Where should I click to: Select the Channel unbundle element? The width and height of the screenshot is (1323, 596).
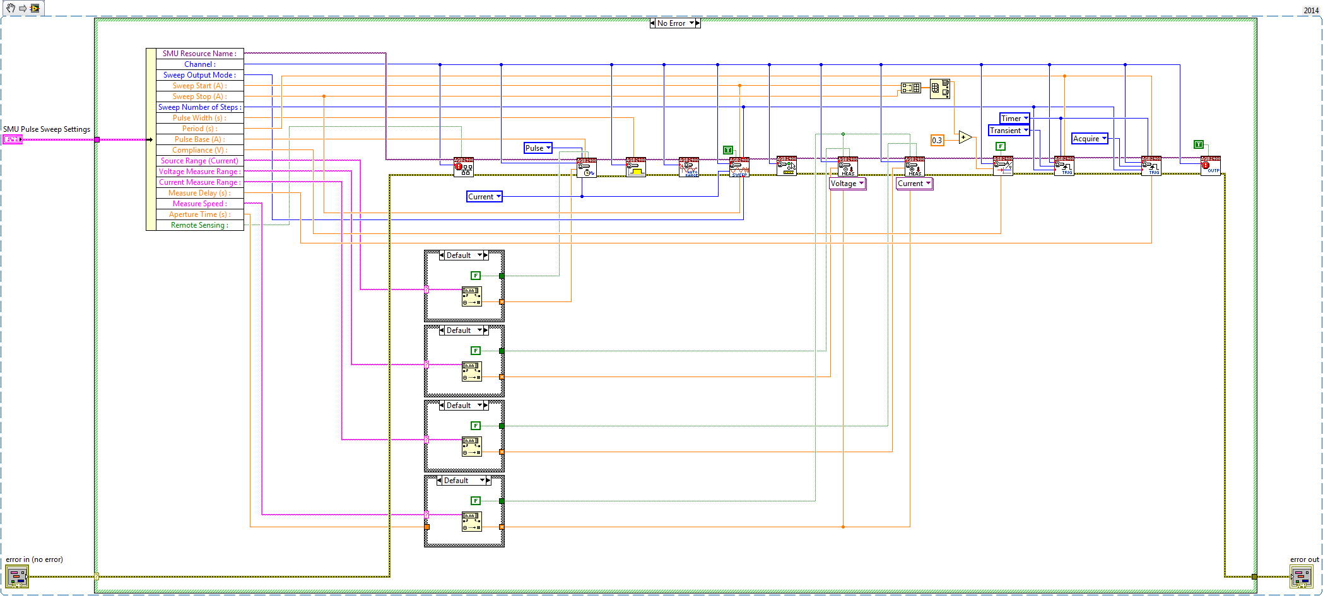[200, 64]
